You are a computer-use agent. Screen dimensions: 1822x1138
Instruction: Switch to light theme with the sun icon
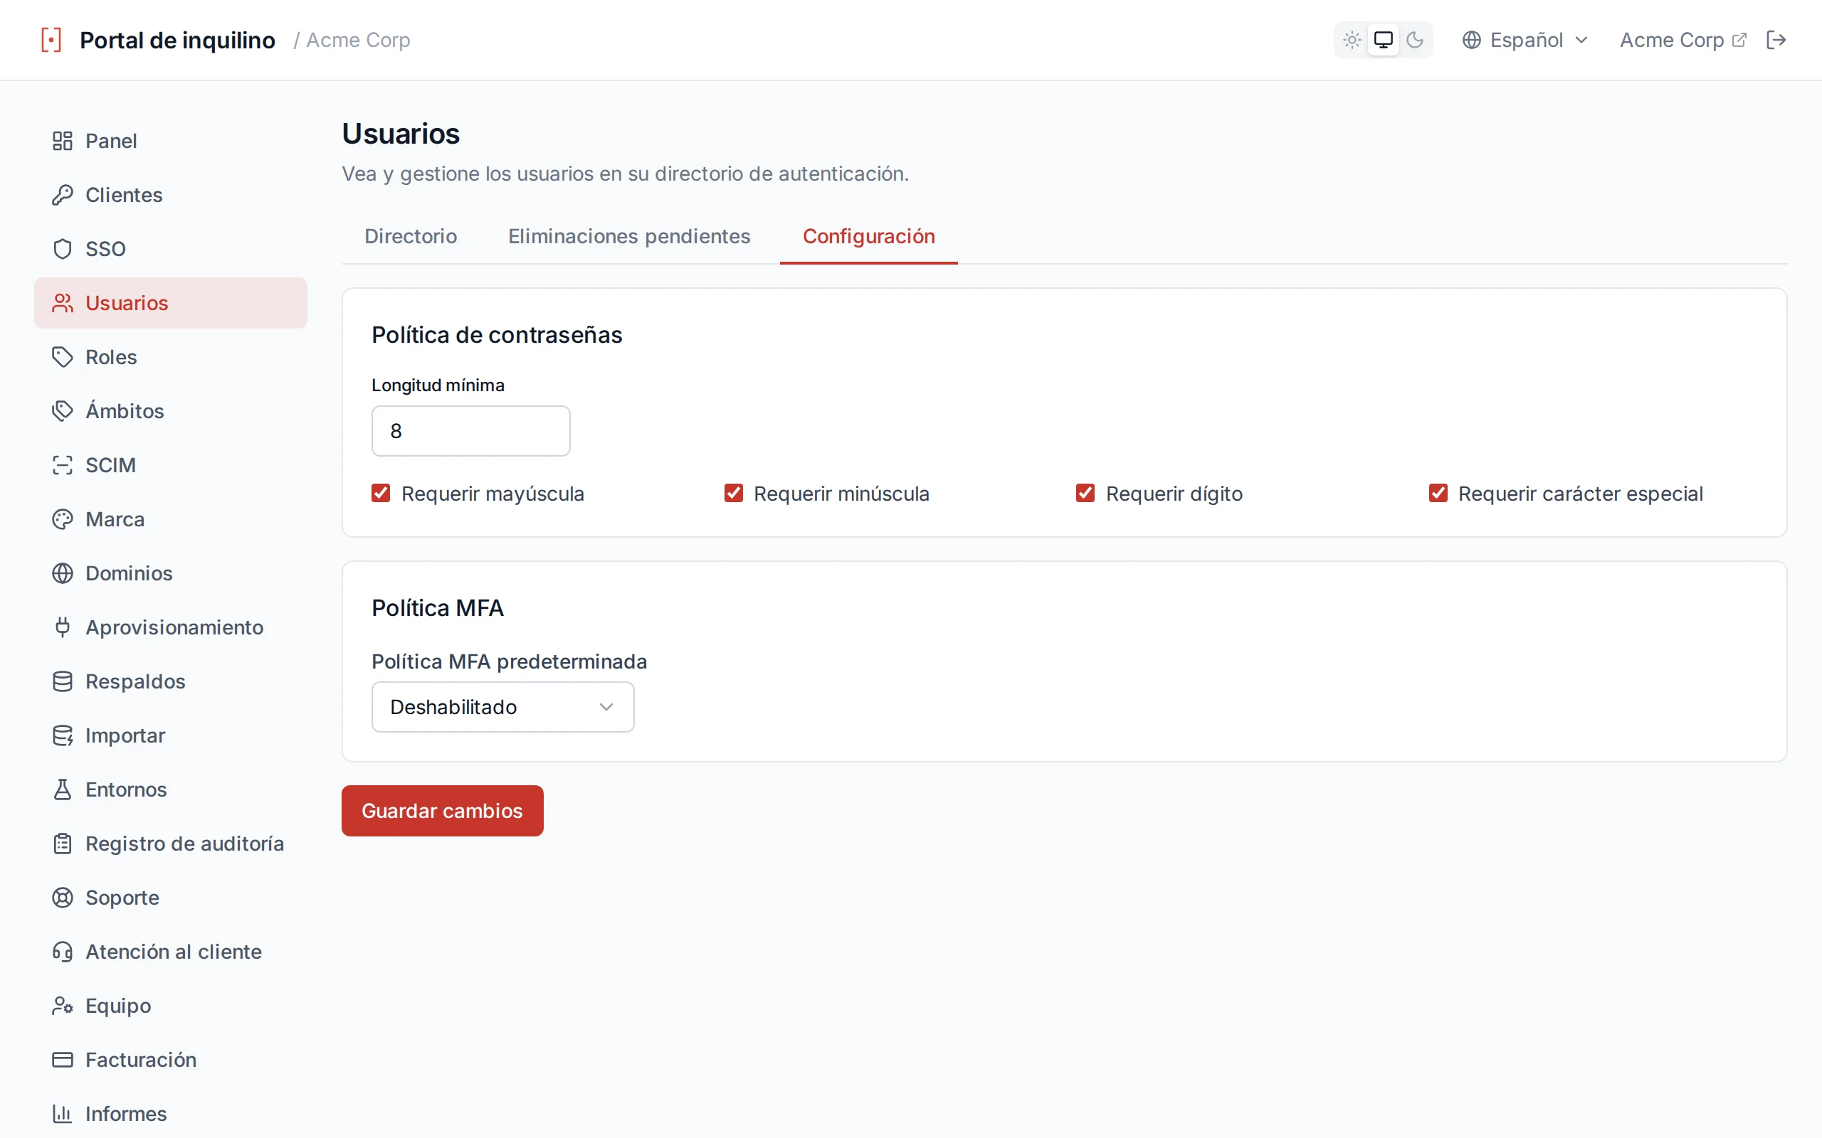1352,40
